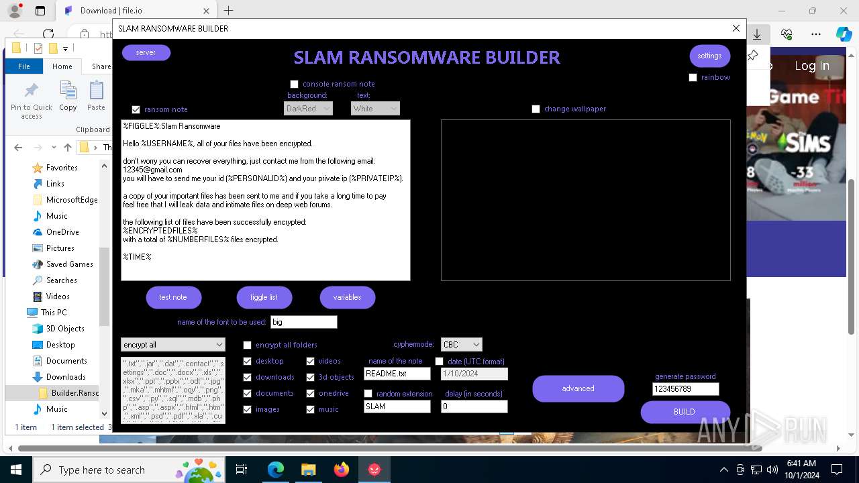The height and width of the screenshot is (483, 859).
Task: Select Links in Explorer tree
Action: point(55,184)
